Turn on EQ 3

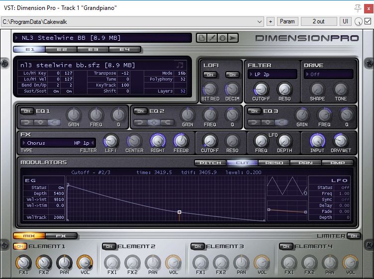[254, 111]
